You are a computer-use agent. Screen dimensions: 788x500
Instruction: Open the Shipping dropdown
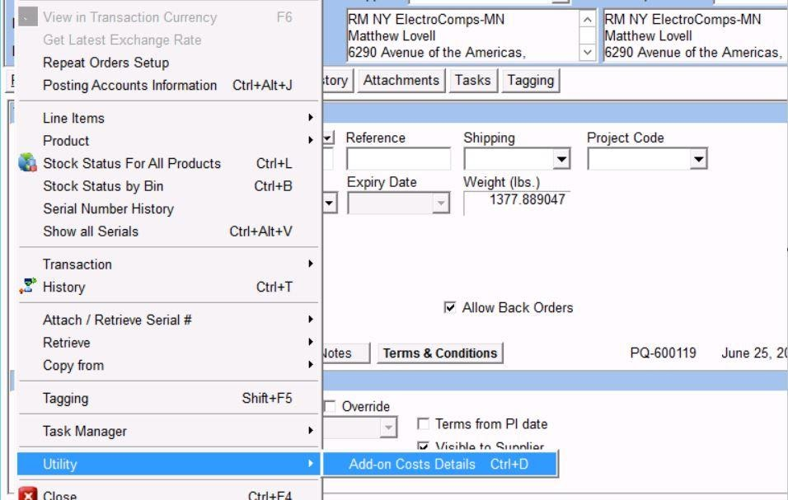click(562, 159)
